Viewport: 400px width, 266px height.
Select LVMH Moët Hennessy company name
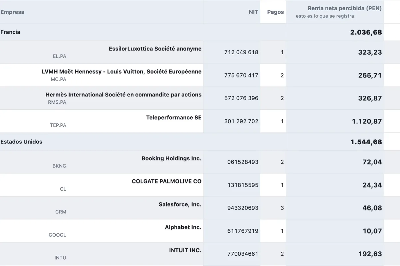[122, 71]
